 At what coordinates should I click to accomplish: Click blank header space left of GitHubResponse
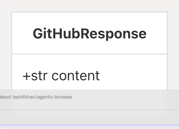(x=22, y=34)
